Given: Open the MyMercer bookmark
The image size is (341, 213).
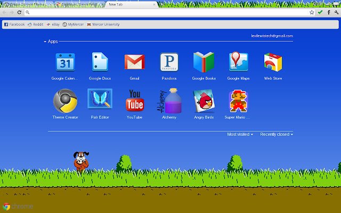Looking at the screenshot, I should (73, 24).
